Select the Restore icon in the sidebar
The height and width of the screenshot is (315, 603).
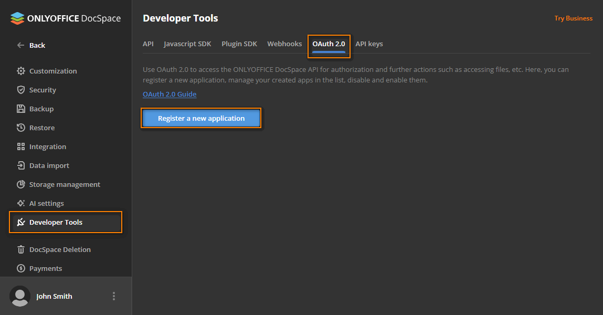[x=21, y=128]
